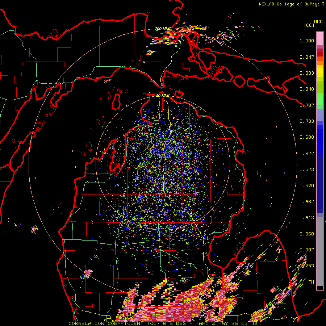Click the 50 NMI range ring label
The width and height of the screenshot is (326, 326).
click(x=163, y=96)
